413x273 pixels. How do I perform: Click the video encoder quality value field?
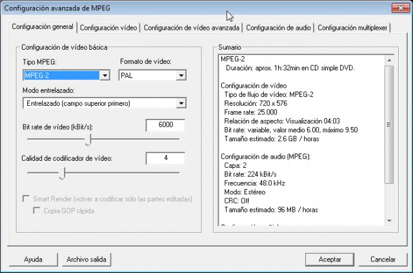pos(165,158)
